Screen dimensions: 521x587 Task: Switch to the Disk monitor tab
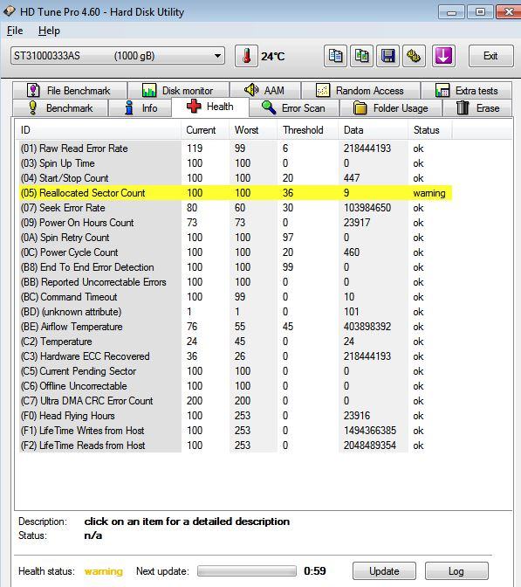[178, 90]
